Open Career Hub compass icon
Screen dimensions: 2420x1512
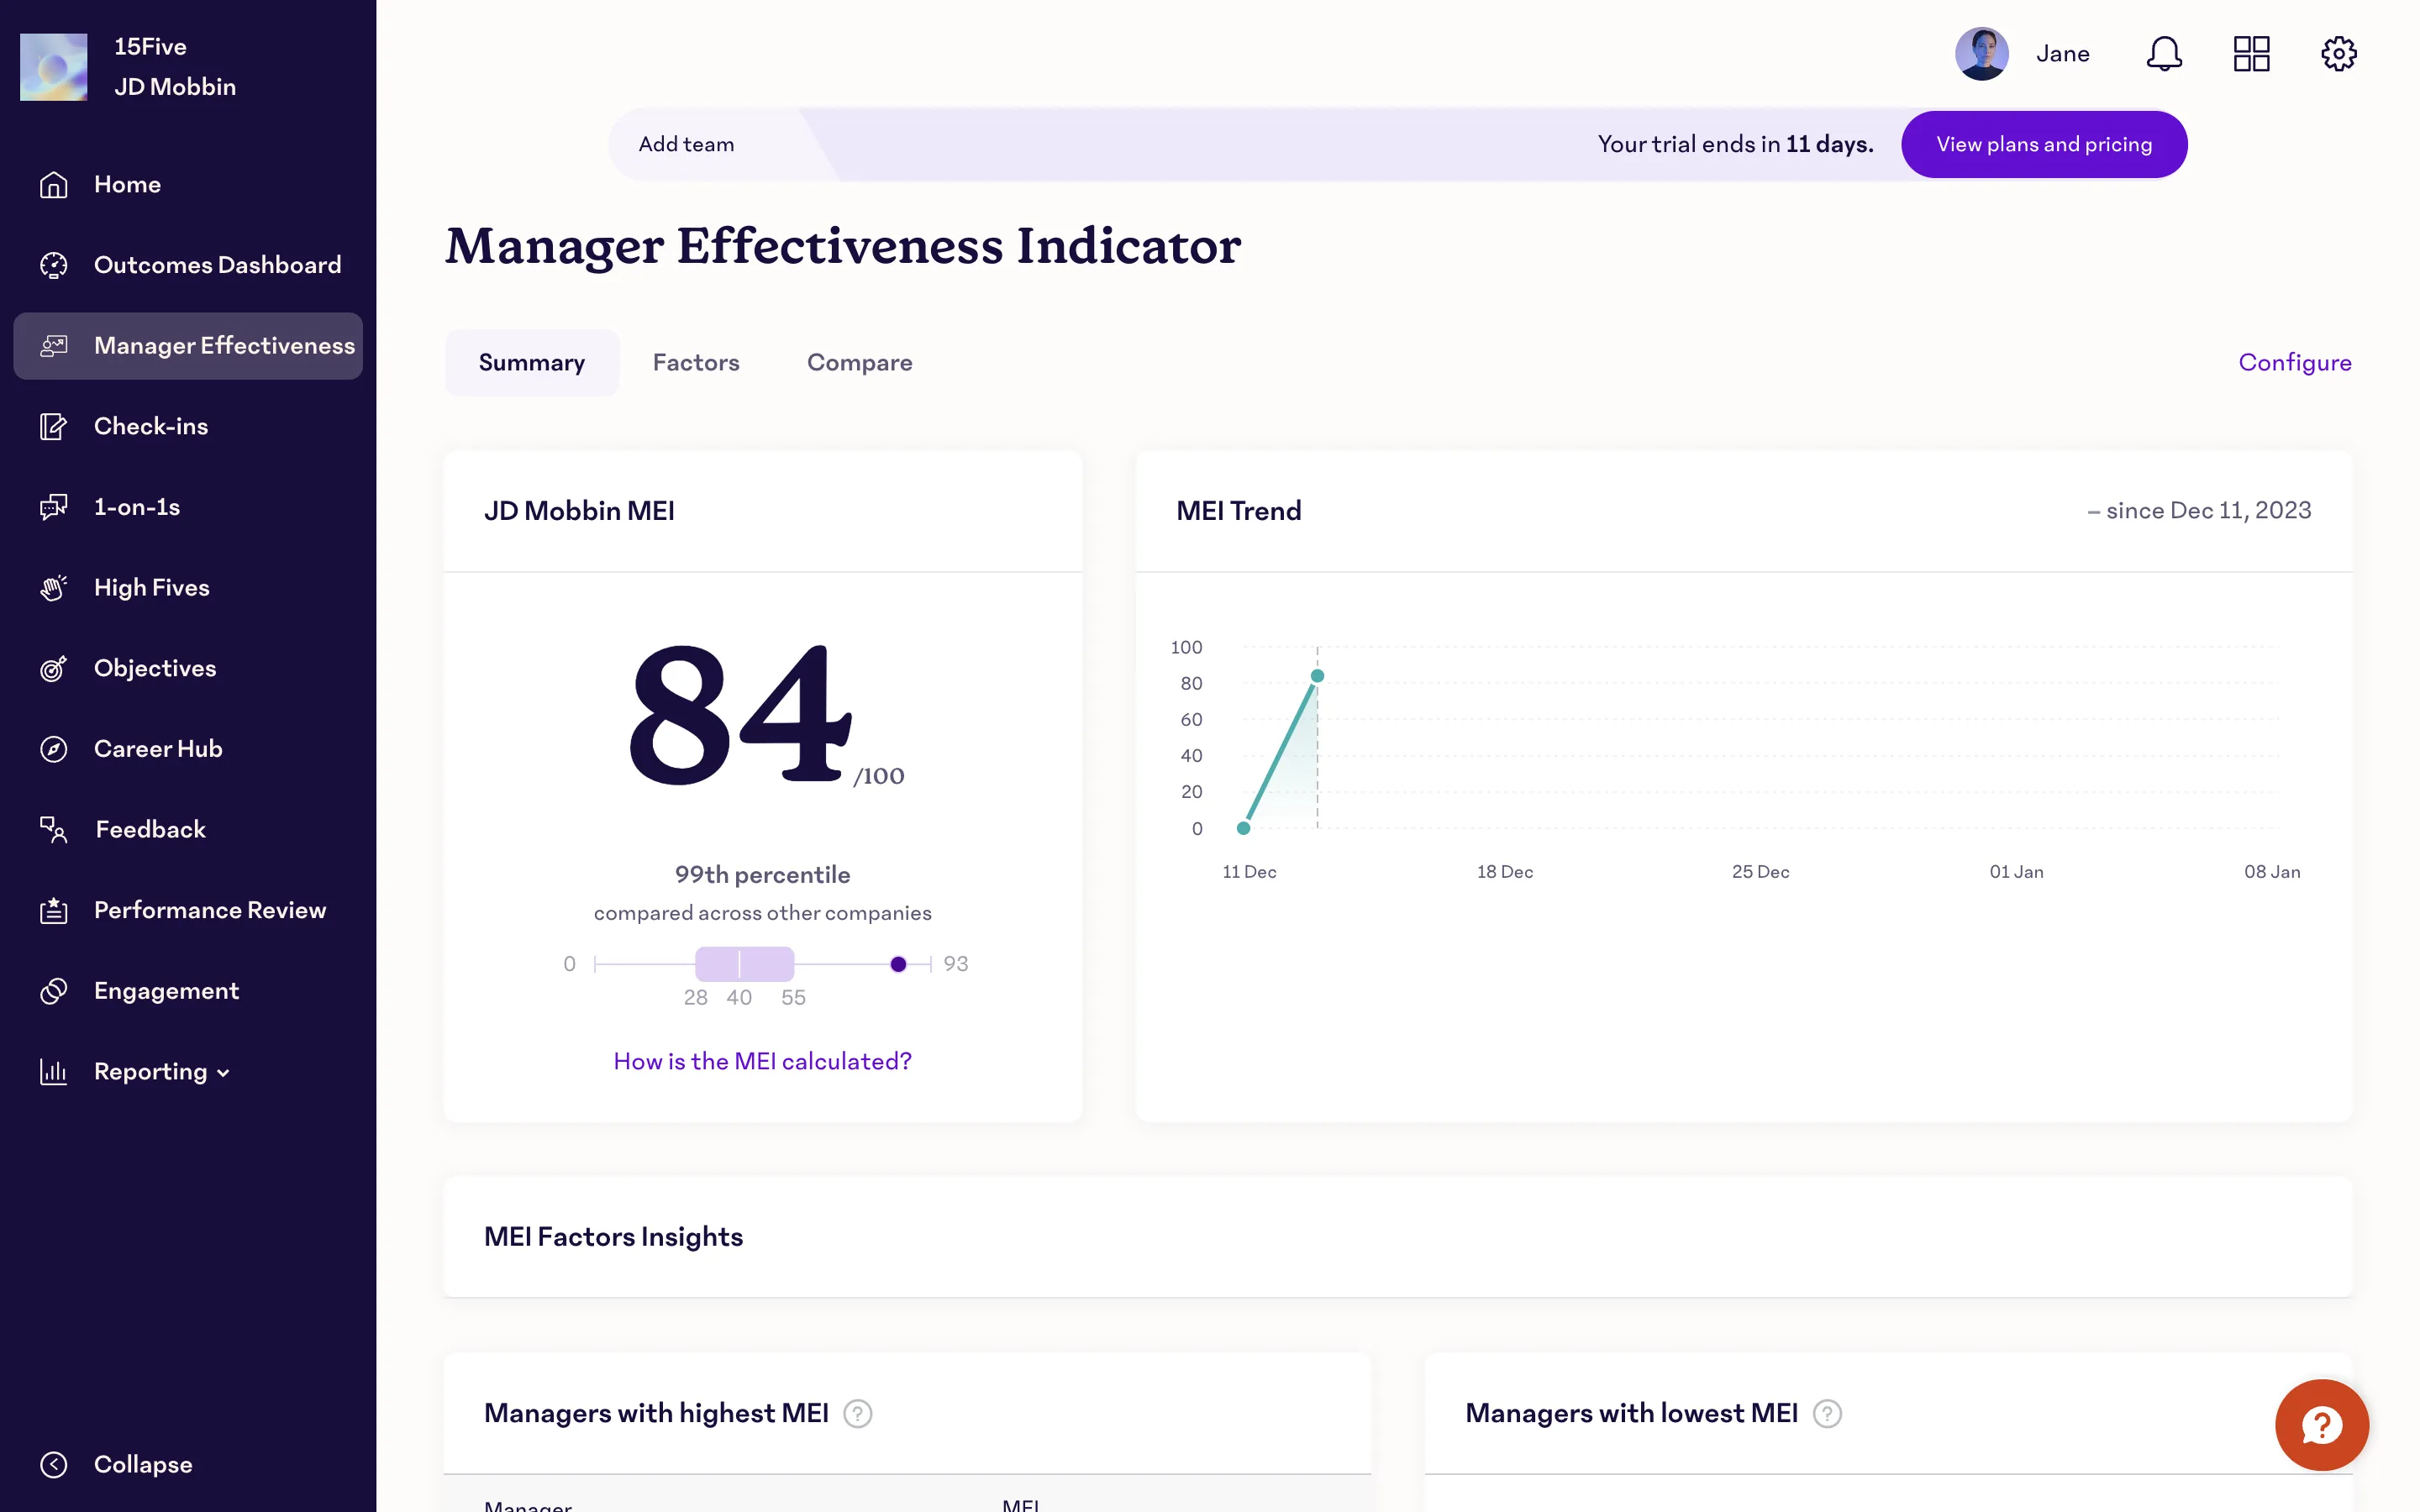pos(54,749)
